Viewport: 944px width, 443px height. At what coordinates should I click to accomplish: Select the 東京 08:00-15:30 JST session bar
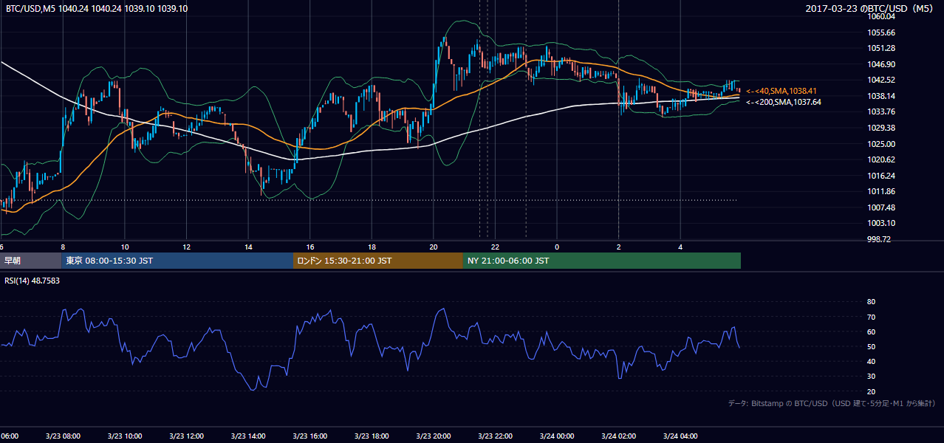[177, 261]
